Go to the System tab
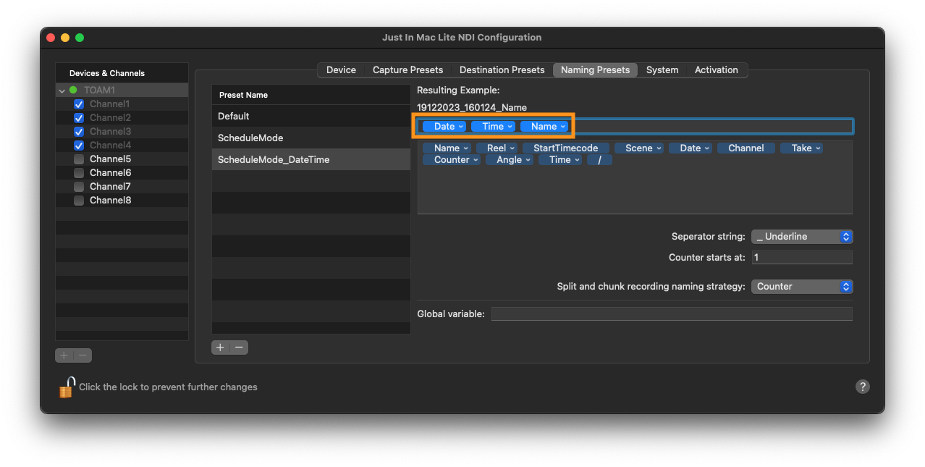Screen dimensions: 925x467 [662, 70]
